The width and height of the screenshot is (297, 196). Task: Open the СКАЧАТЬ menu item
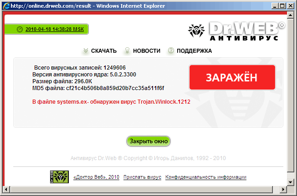tap(104, 51)
